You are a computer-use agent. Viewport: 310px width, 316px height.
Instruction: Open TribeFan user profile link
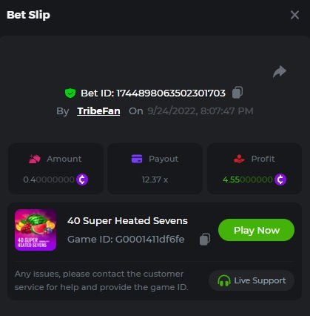98,111
